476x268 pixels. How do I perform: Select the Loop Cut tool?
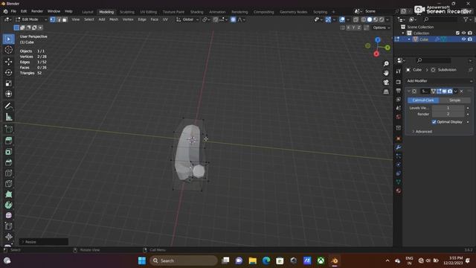click(8, 173)
